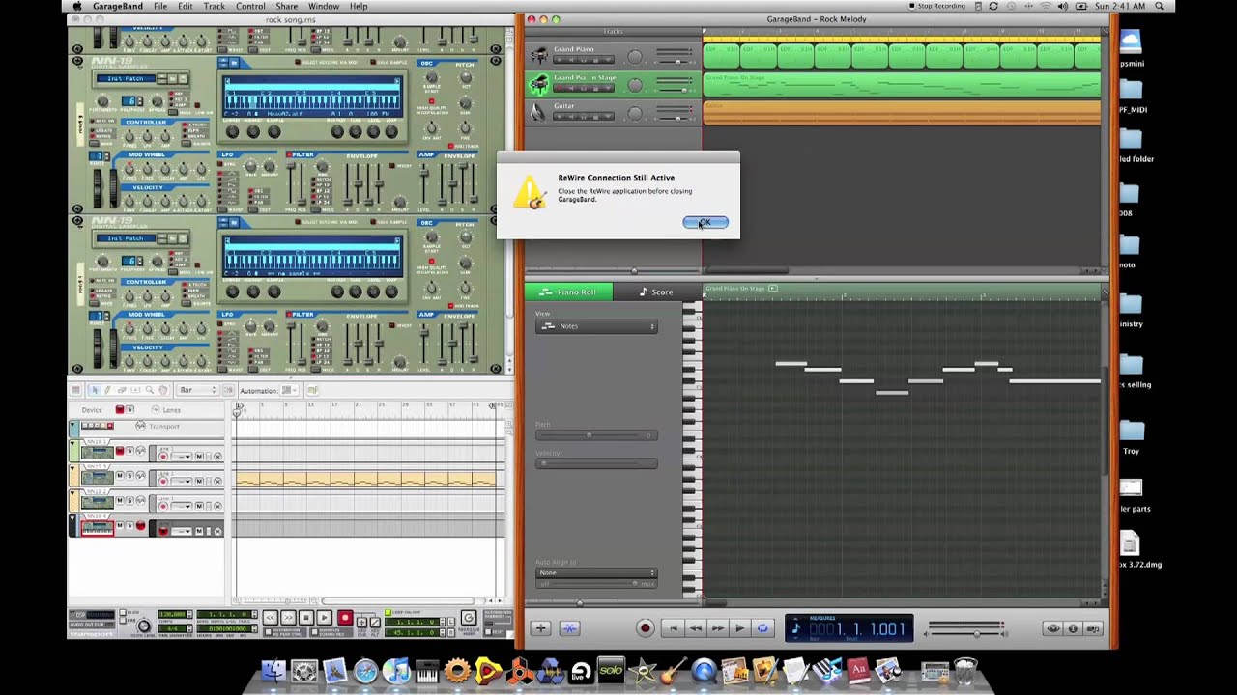Viewport: 1237px width, 695px height.
Task: Open the loop browser eye button
Action: point(1053,628)
